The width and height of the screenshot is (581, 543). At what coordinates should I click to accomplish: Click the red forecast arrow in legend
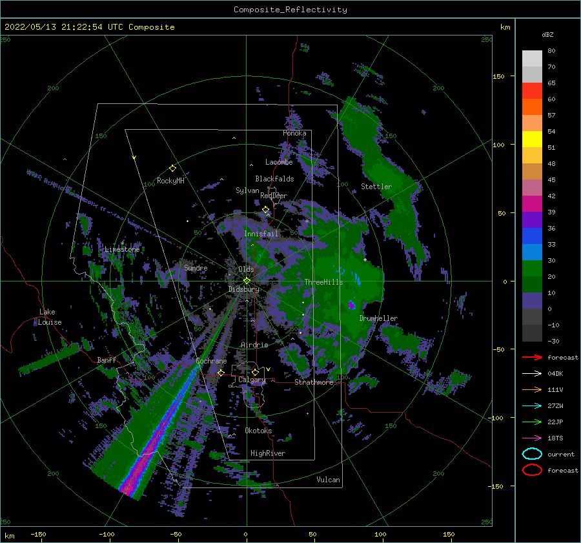coord(532,357)
